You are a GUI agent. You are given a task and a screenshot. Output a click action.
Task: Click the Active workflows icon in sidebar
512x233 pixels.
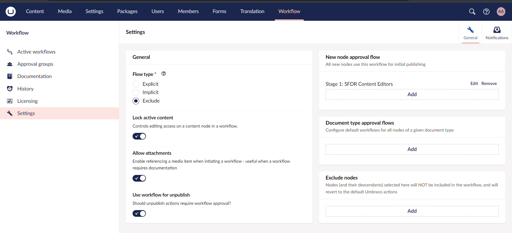click(10, 52)
